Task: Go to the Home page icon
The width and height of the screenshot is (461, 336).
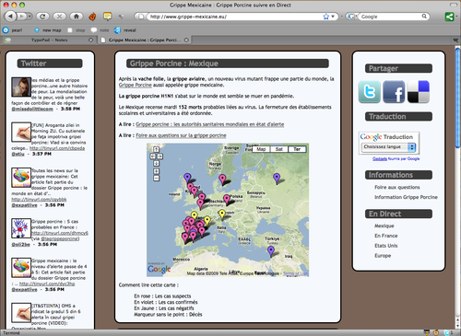Action: (x=77, y=17)
